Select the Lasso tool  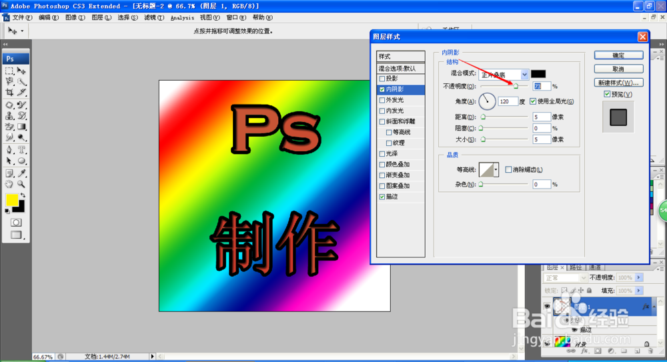9,81
